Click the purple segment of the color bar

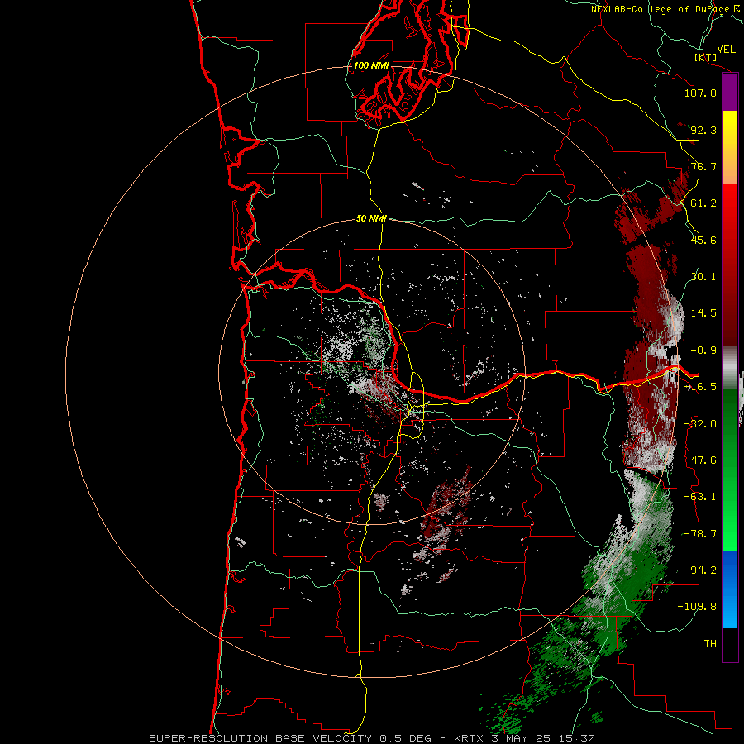coord(730,92)
